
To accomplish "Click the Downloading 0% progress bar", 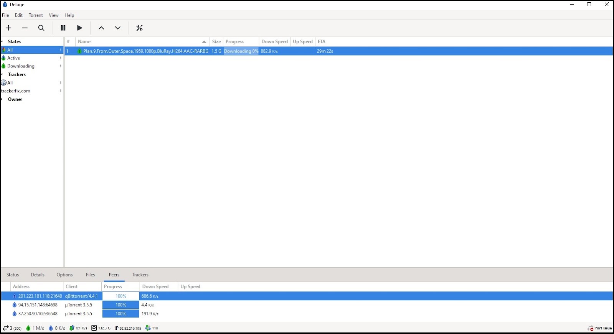I will [241, 51].
